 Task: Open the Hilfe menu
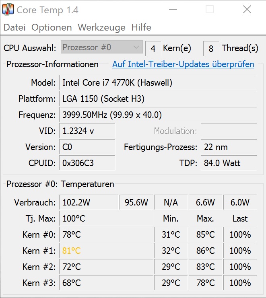click(141, 27)
